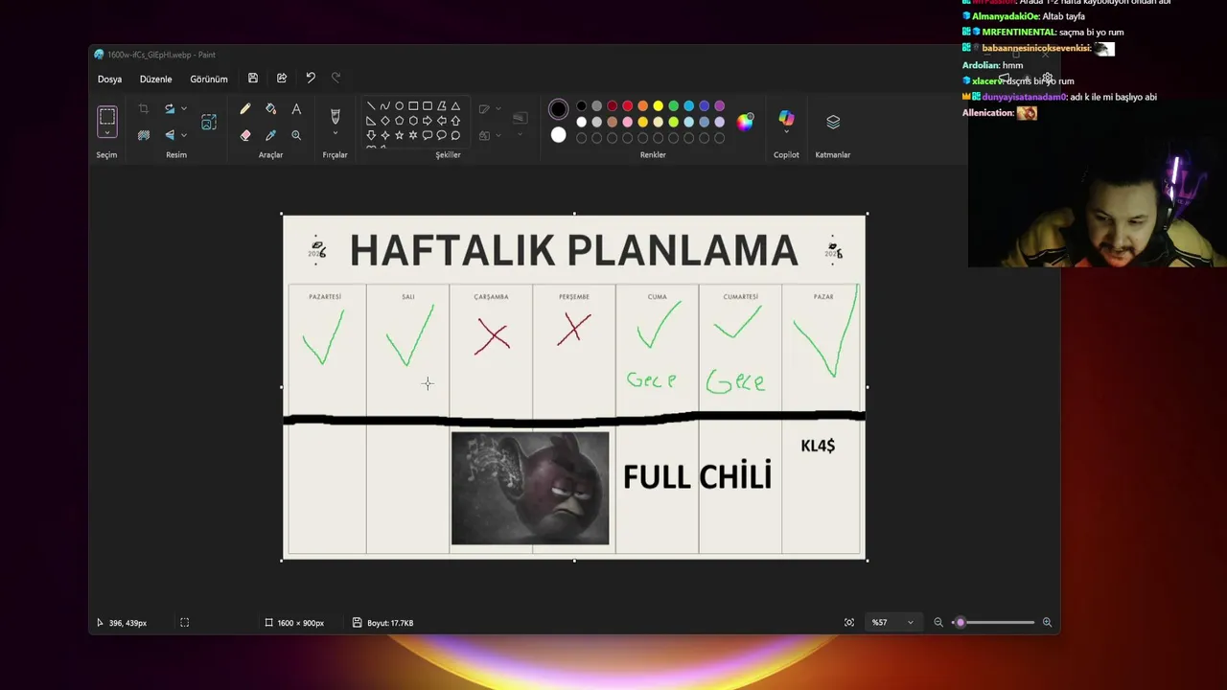
Task: Choose the Rounded rectangle shape
Action: tap(428, 105)
